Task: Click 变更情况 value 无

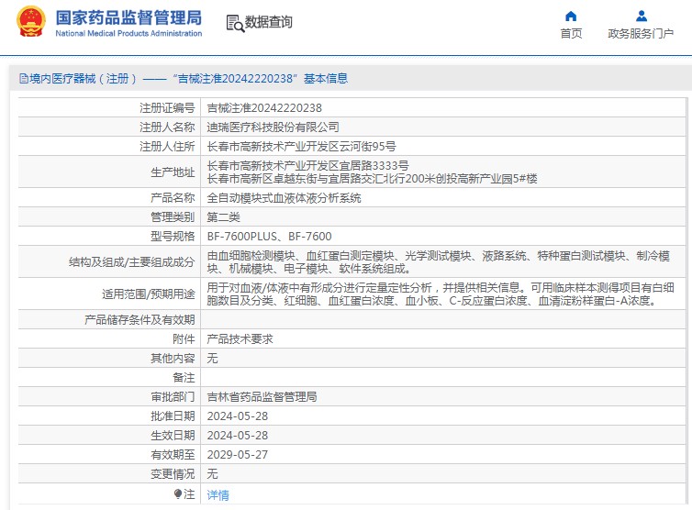Action: coord(212,474)
